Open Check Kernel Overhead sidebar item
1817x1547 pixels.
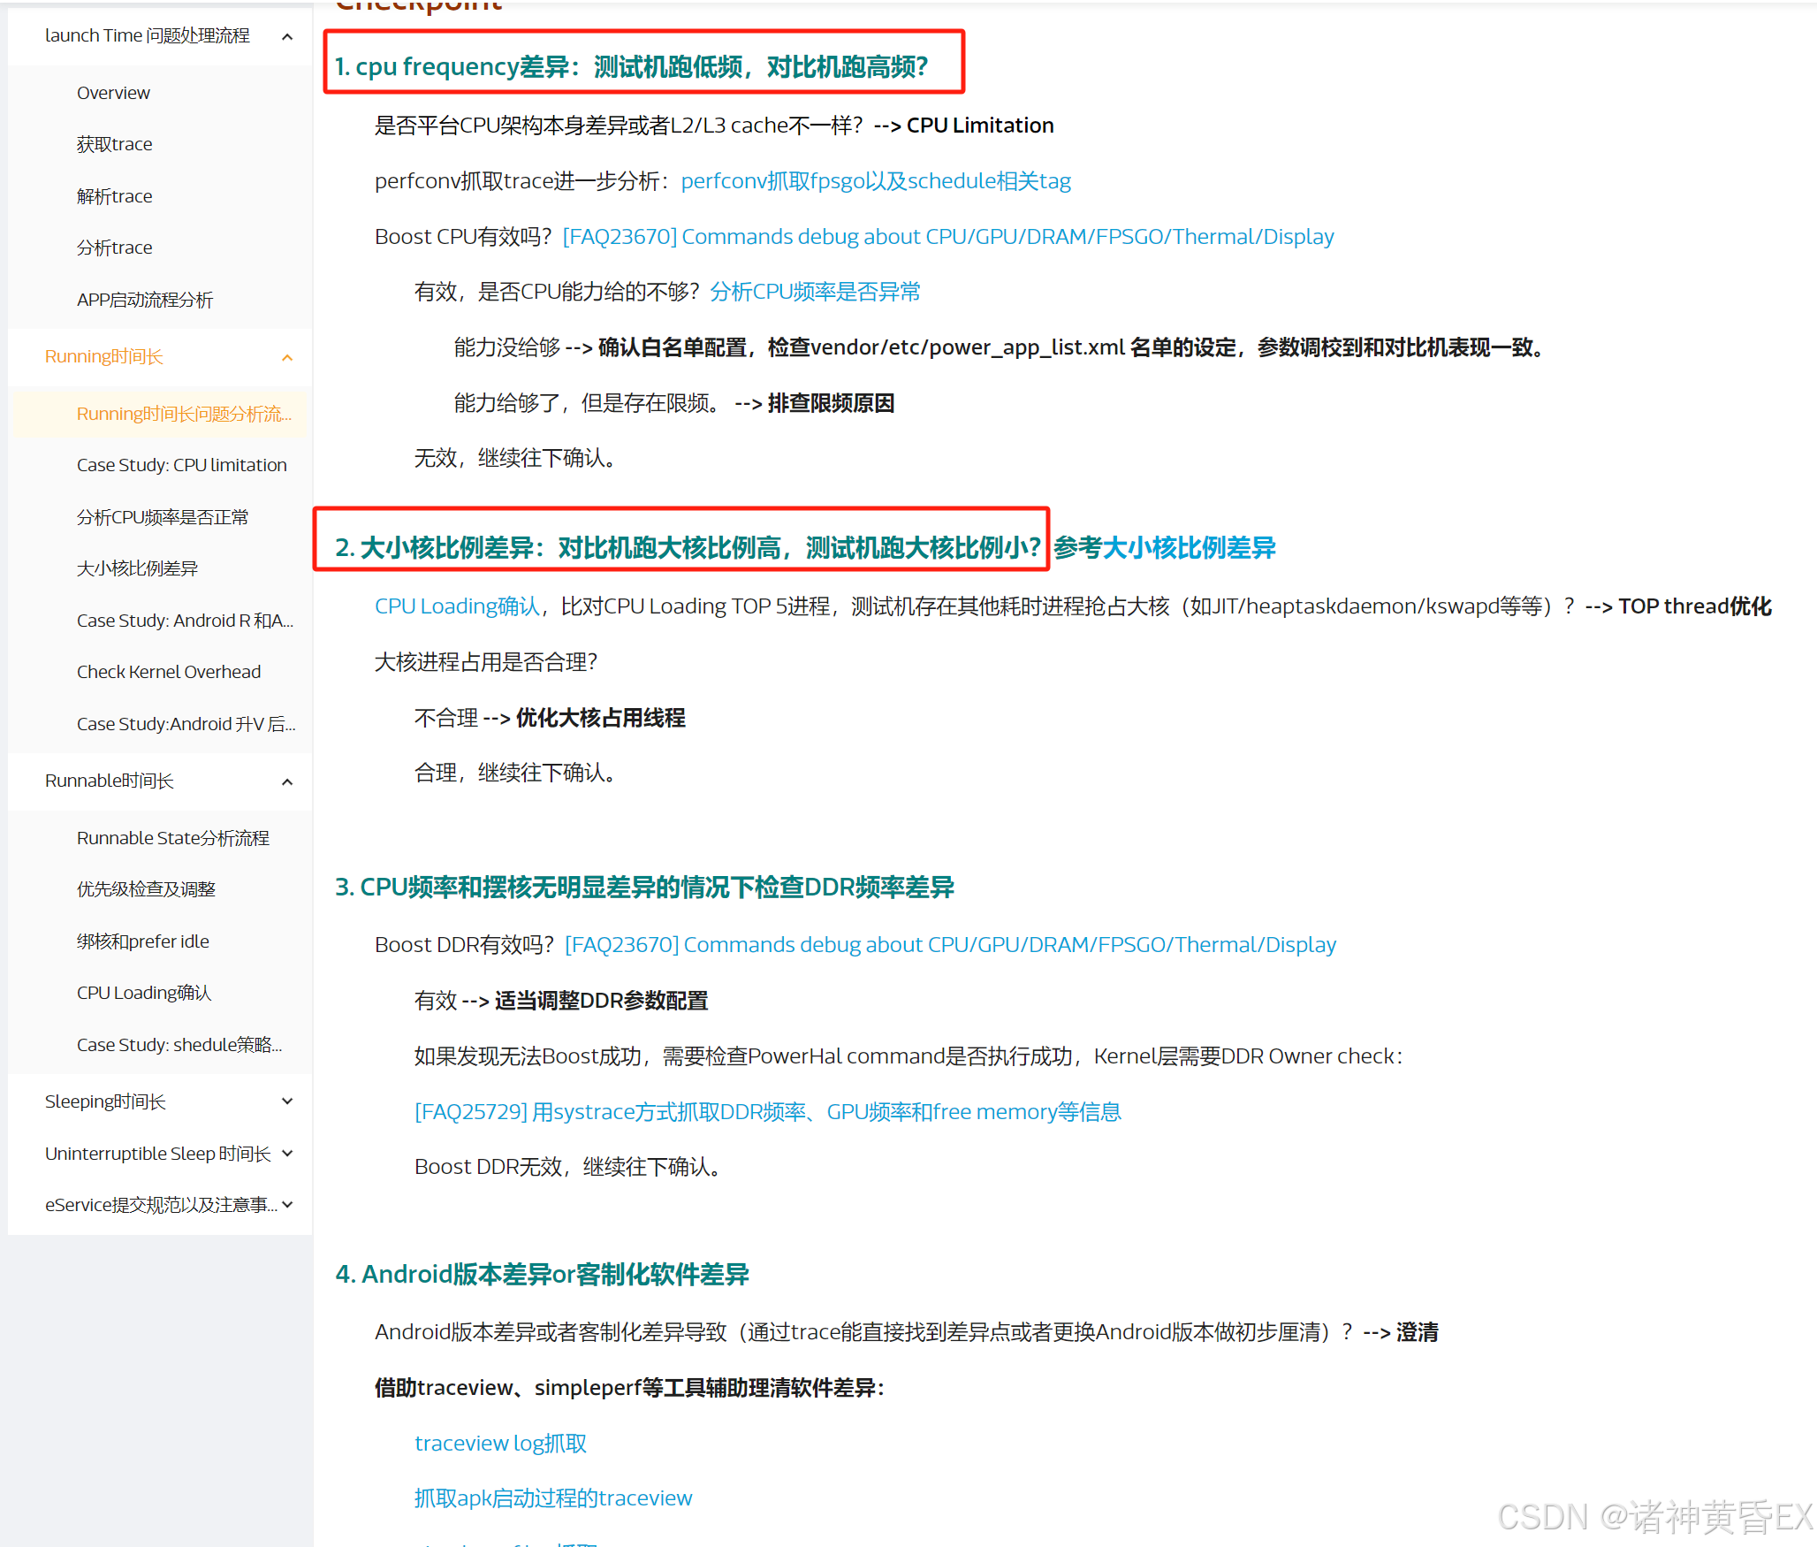click(x=169, y=672)
